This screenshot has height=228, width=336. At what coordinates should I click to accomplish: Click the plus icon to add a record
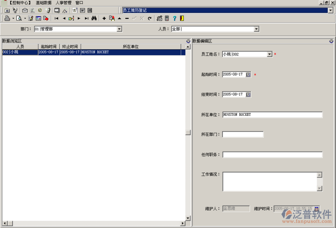click(104, 18)
